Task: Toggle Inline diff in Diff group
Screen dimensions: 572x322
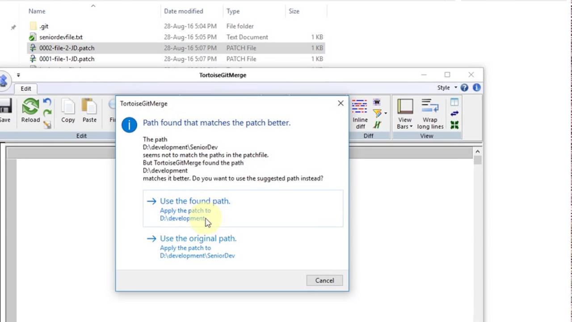Action: coord(360,114)
